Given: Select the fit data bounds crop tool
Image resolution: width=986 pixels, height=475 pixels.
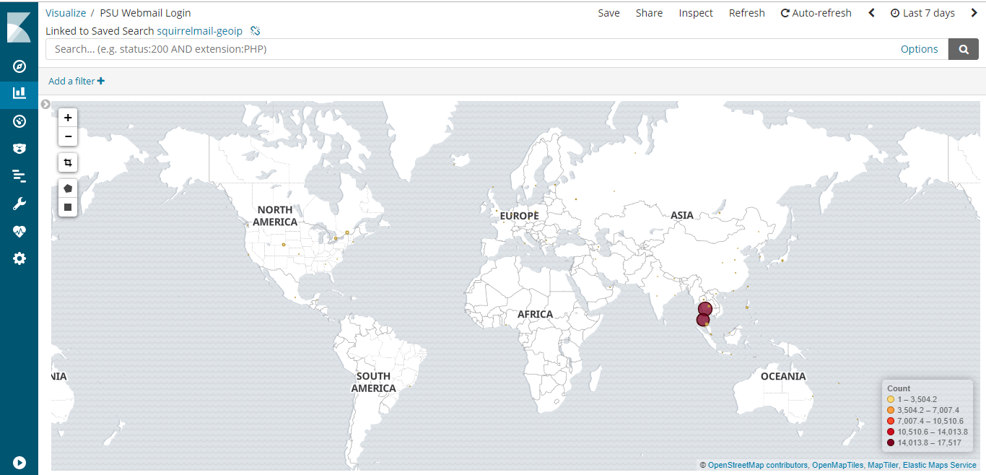Looking at the screenshot, I should click(68, 163).
